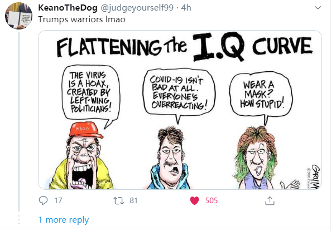Open the KeanoTheDog display name link
336x231 pixels.
pyautogui.click(x=69, y=8)
